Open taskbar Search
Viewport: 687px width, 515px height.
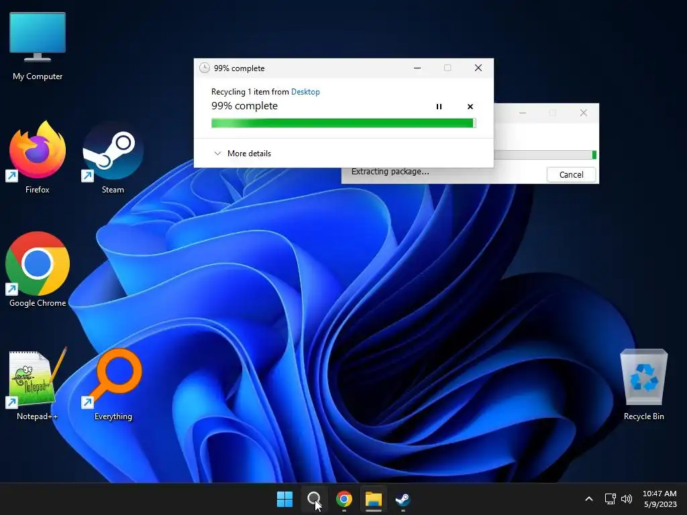coord(314,499)
